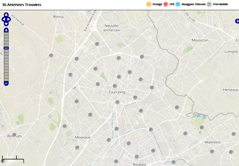The width and height of the screenshot is (239, 166).
Task: Pan the map west with left arrow
Action: click(3, 19)
